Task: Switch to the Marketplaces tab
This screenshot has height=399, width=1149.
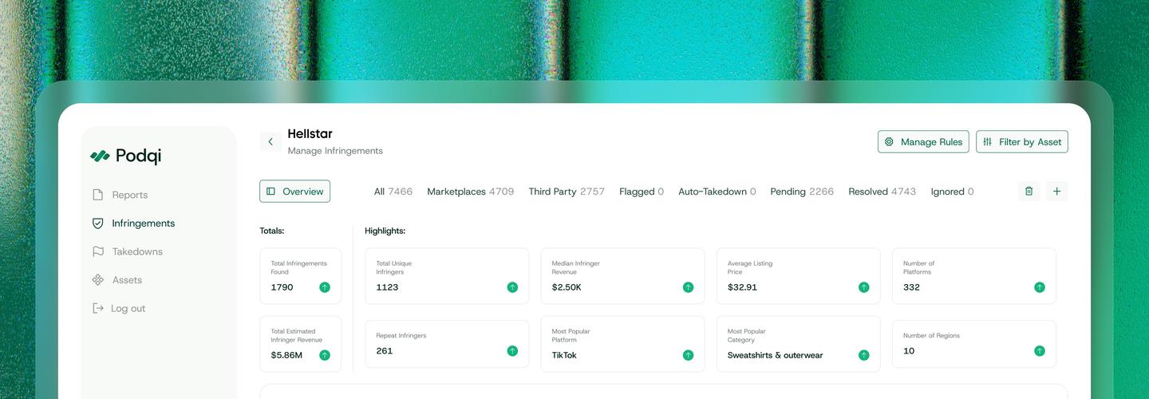Action: [470, 192]
